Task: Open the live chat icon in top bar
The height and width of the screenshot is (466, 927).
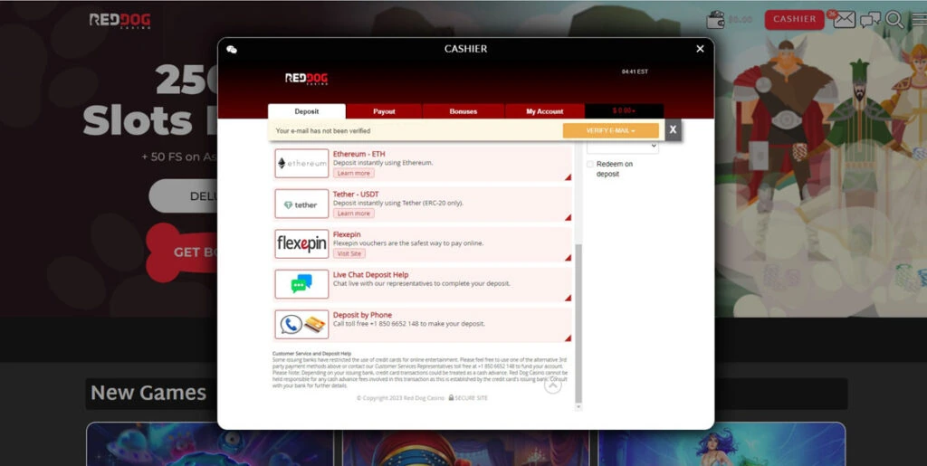Action: tap(870, 20)
